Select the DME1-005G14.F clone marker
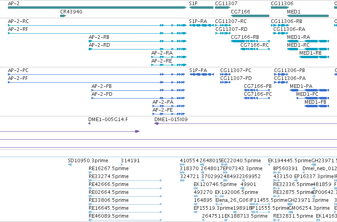This screenshot has width=337, height=222. [x=89, y=123]
